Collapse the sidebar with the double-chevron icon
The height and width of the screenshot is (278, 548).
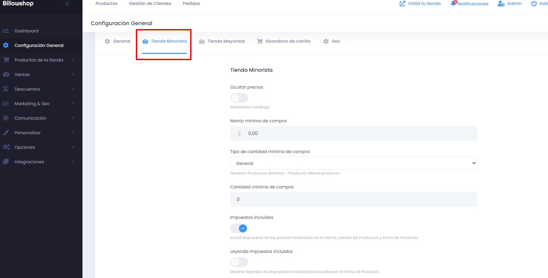click(x=68, y=4)
